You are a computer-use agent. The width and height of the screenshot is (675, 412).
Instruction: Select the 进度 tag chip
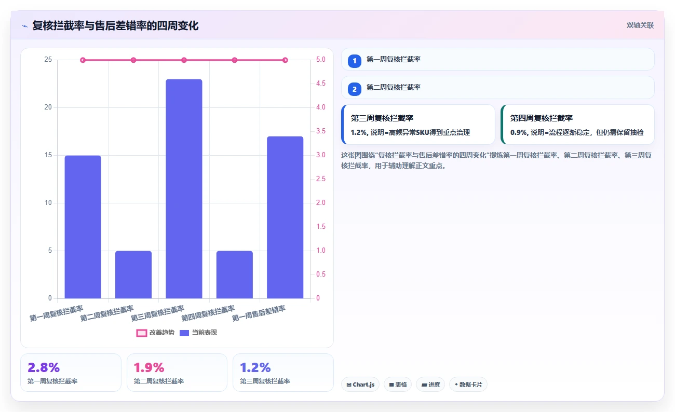tap(430, 384)
